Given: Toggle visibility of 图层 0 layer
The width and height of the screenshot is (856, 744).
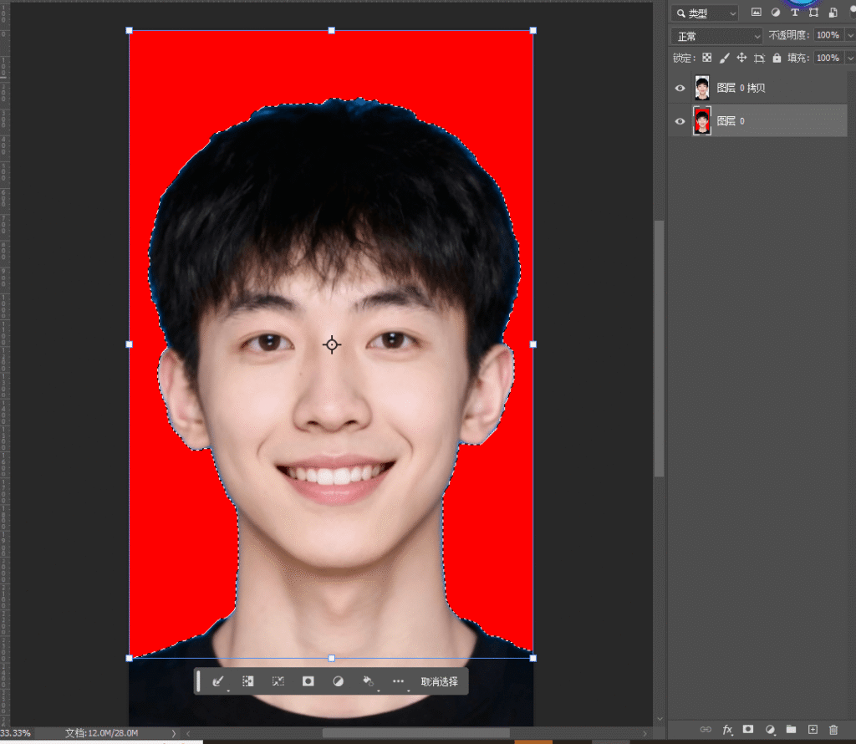Looking at the screenshot, I should point(680,121).
